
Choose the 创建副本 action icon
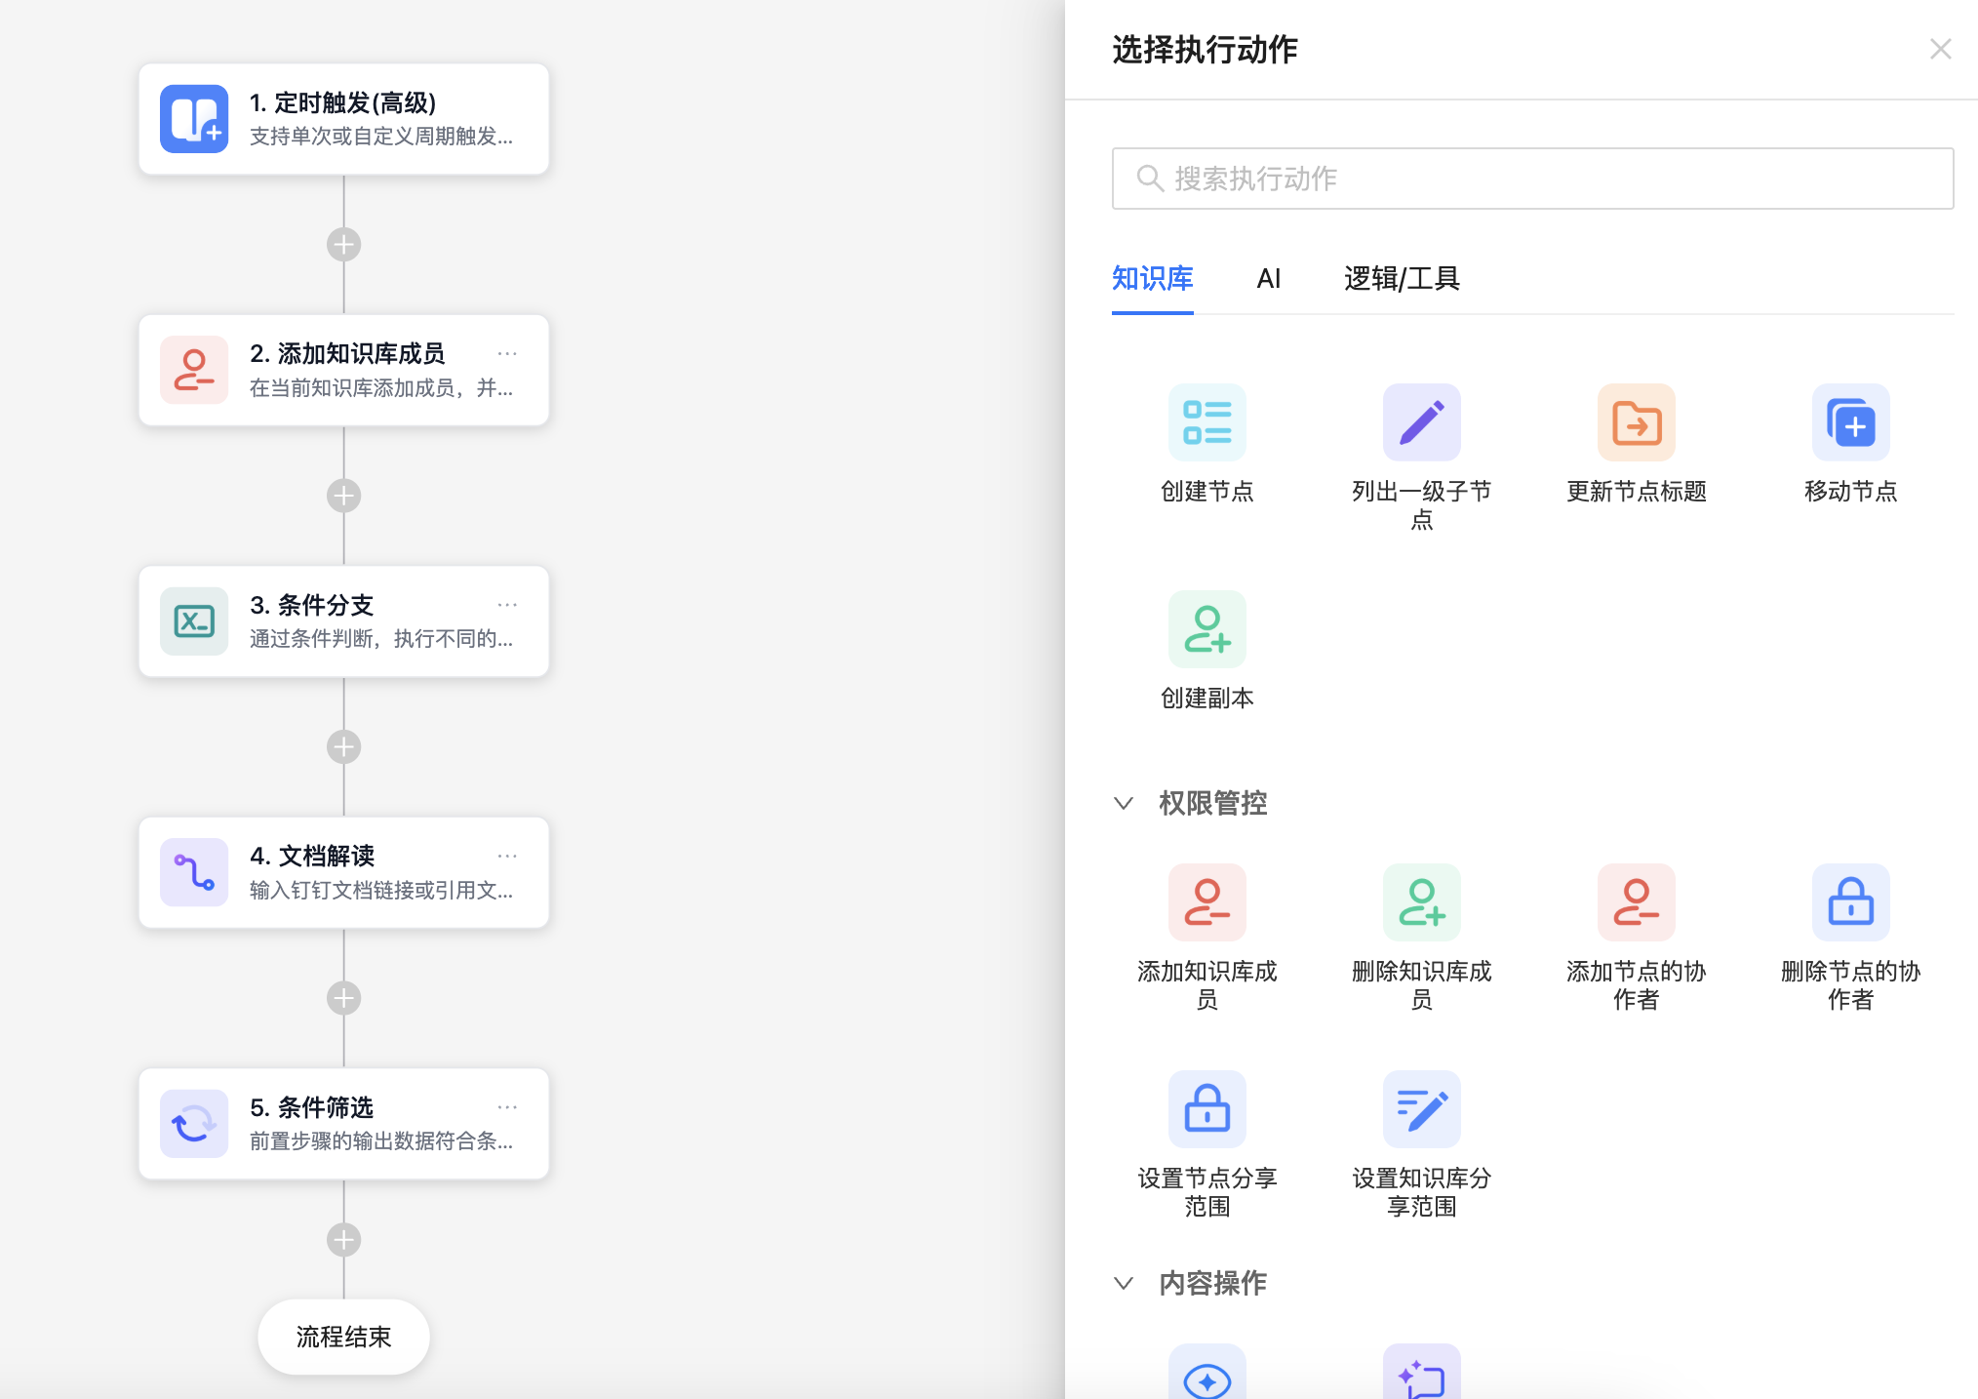[x=1207, y=629]
